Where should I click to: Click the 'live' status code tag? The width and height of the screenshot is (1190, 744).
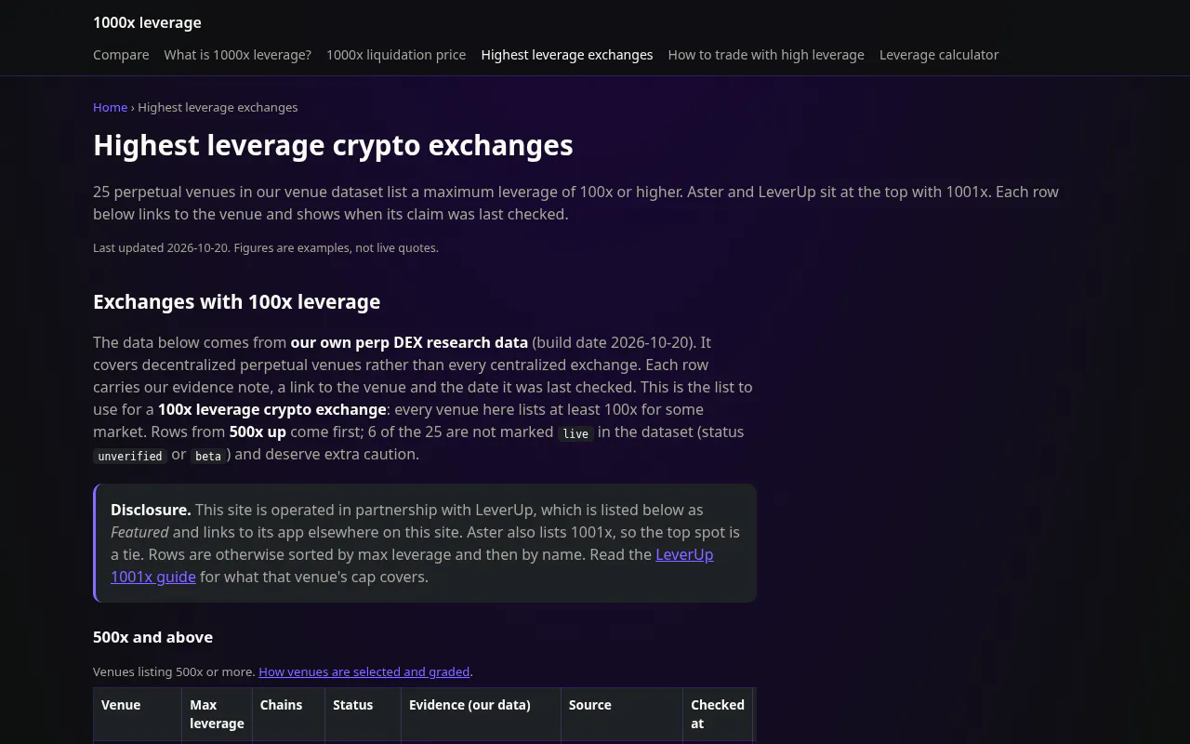pyautogui.click(x=575, y=433)
